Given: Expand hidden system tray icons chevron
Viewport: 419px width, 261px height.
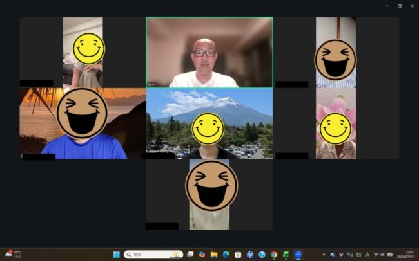Looking at the screenshot, I should [324, 255].
